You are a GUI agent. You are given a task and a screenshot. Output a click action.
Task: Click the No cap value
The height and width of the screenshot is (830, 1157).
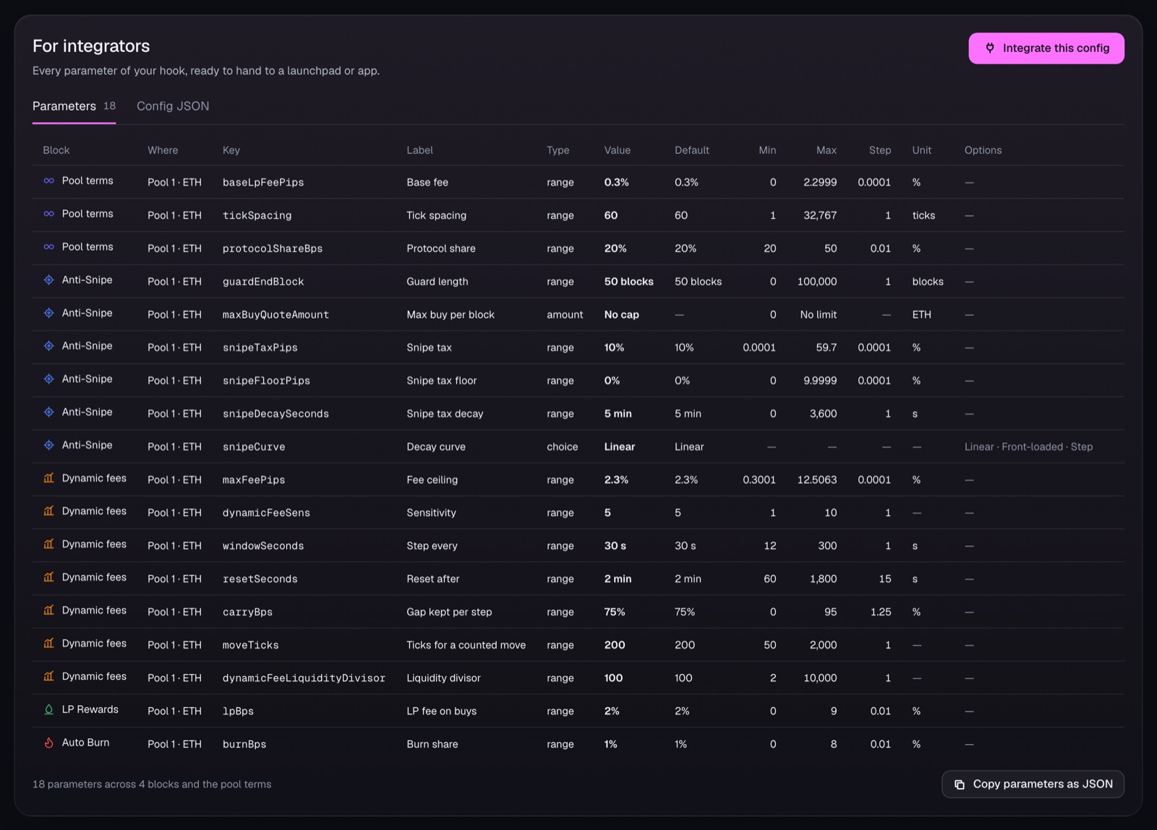coord(622,315)
